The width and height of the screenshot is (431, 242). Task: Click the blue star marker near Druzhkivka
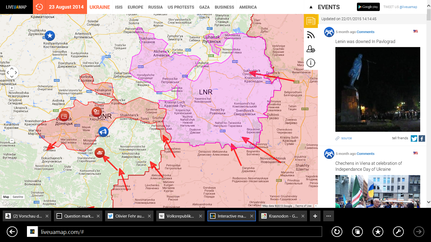point(50,35)
